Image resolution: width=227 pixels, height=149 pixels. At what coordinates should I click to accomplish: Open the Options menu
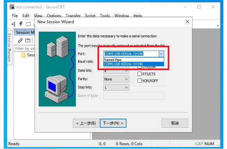[54, 16]
